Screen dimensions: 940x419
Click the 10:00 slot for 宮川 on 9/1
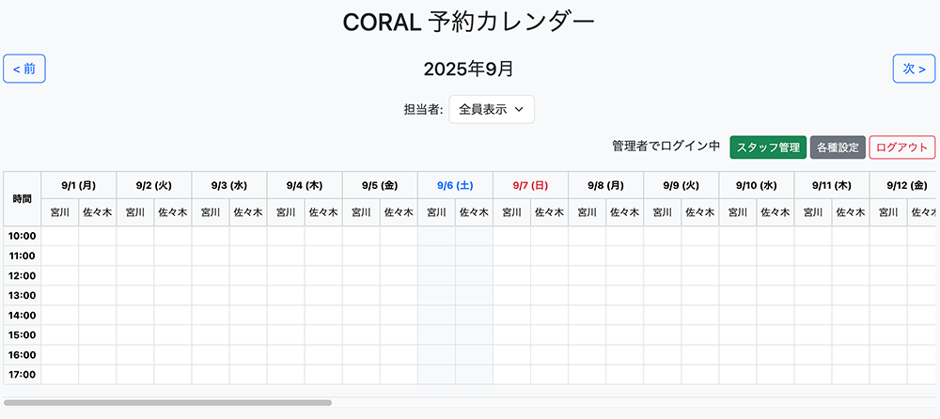(60, 236)
